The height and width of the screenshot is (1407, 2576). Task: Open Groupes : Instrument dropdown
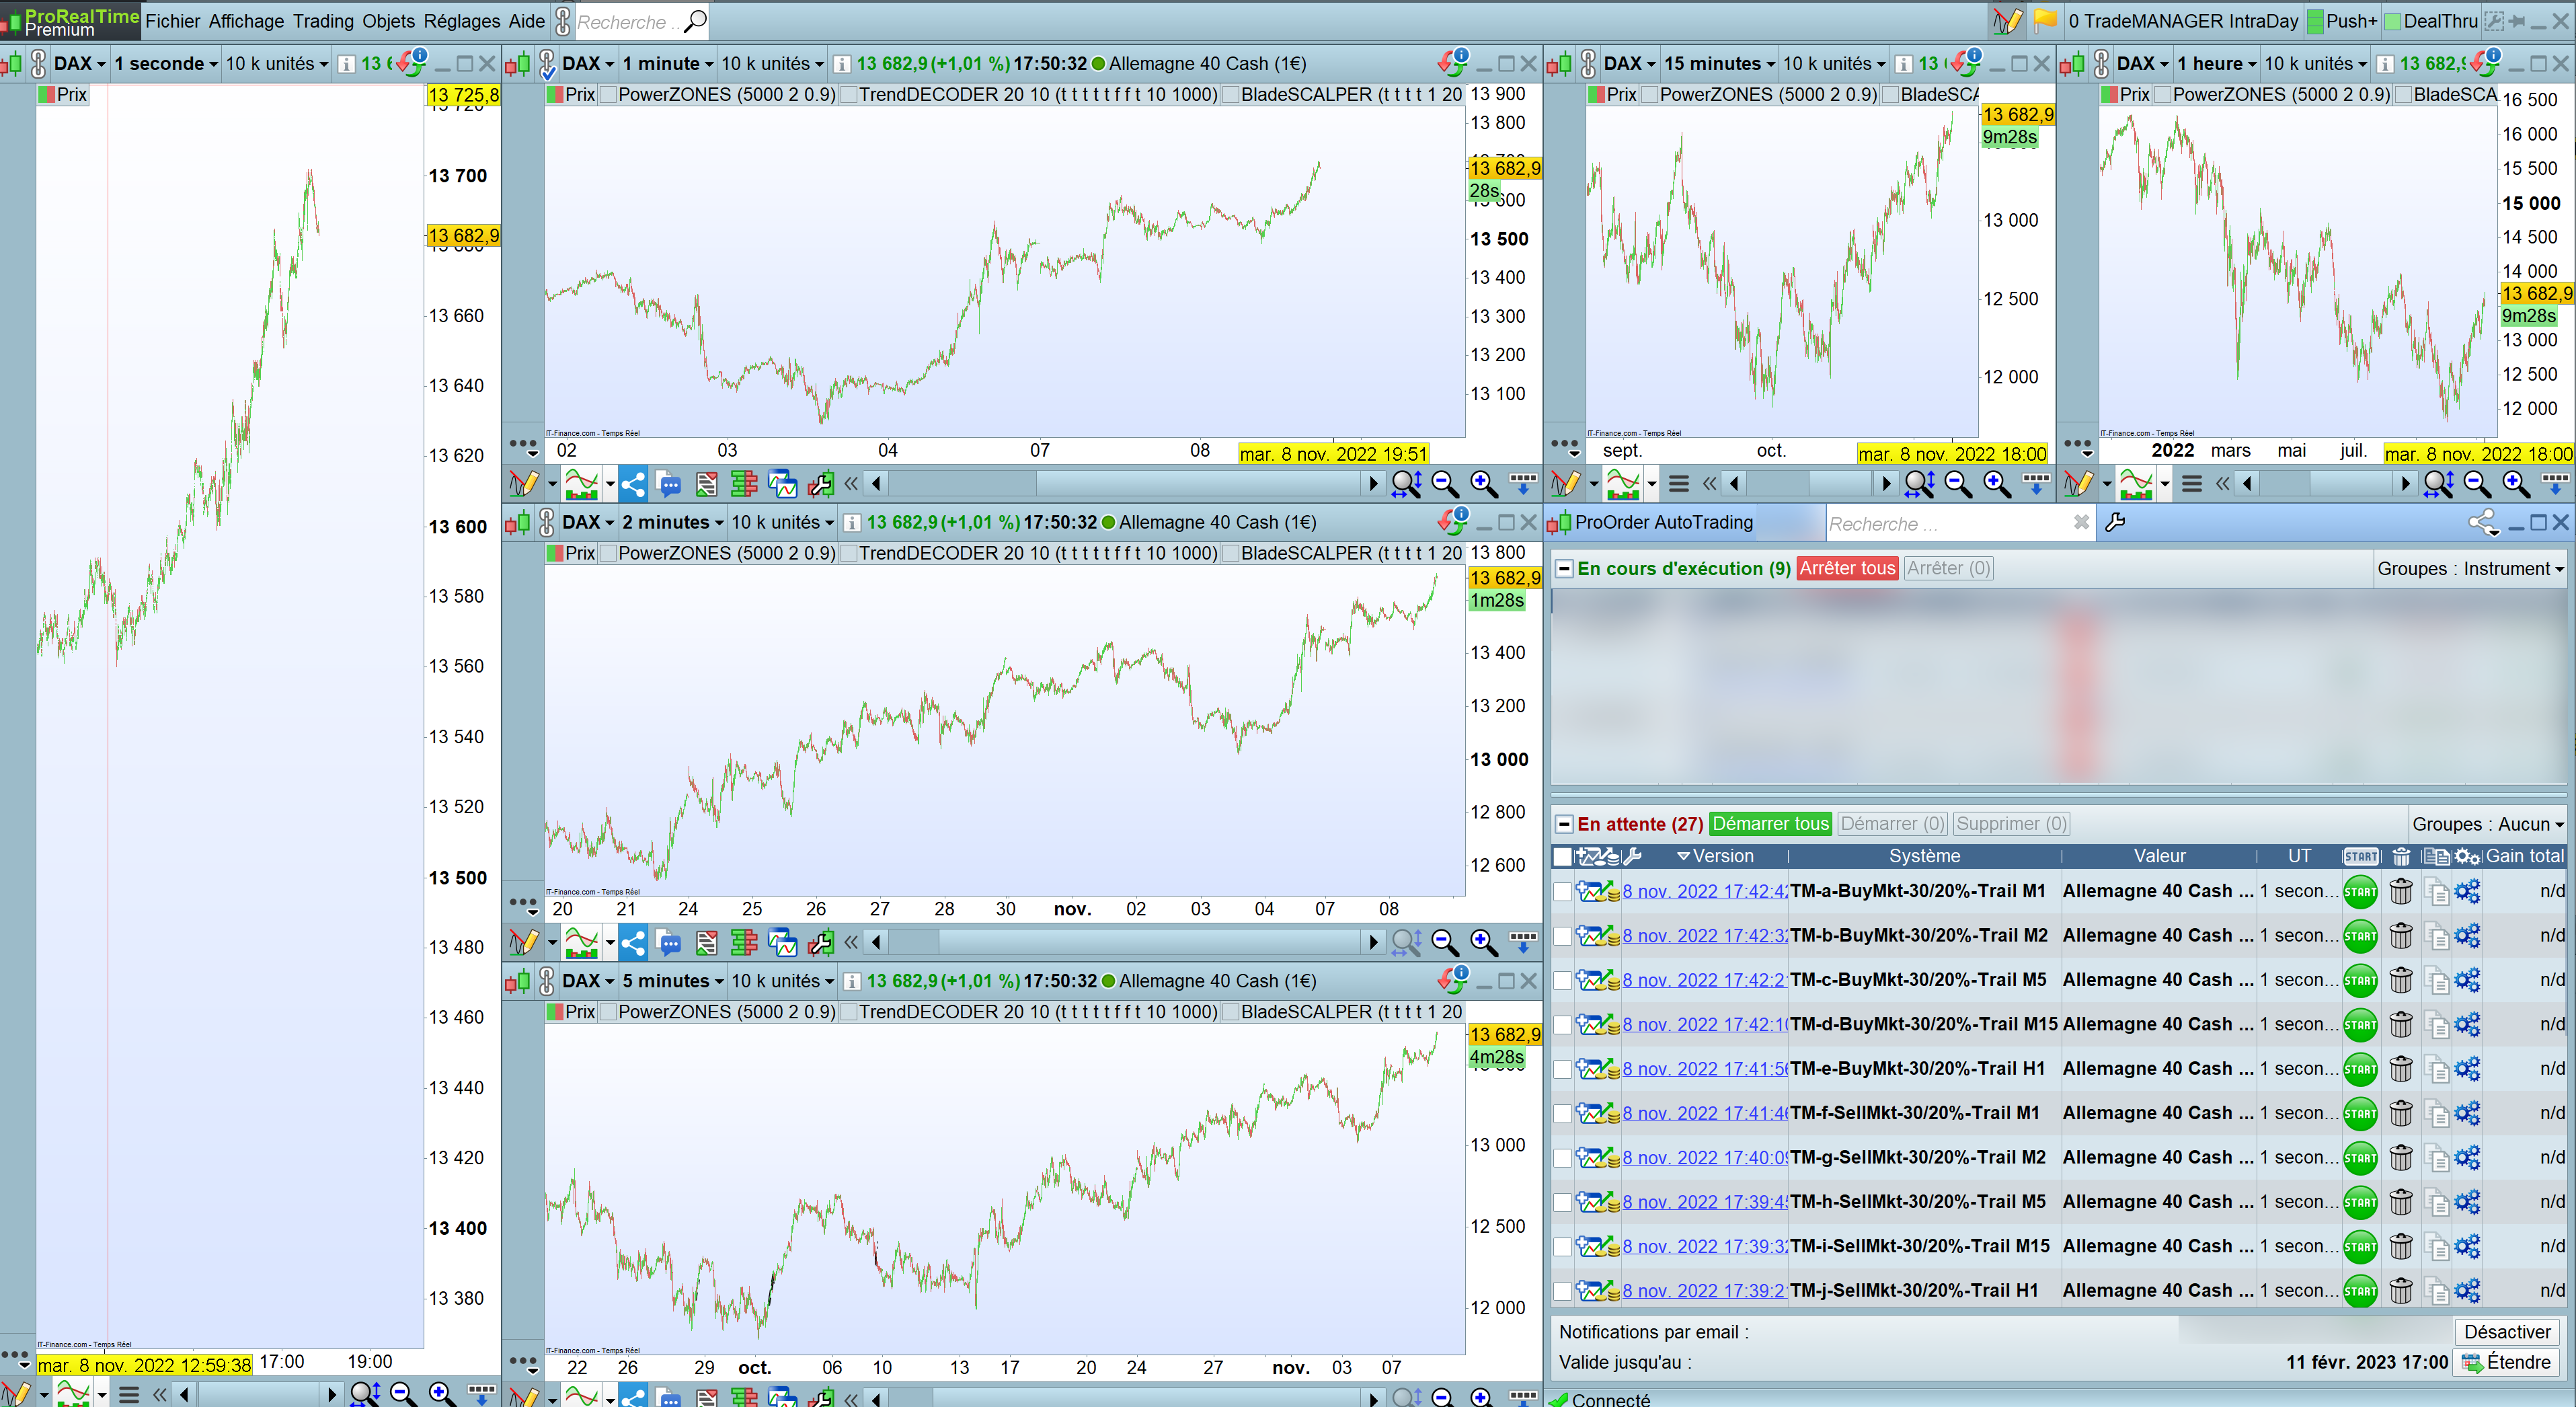coord(2470,568)
